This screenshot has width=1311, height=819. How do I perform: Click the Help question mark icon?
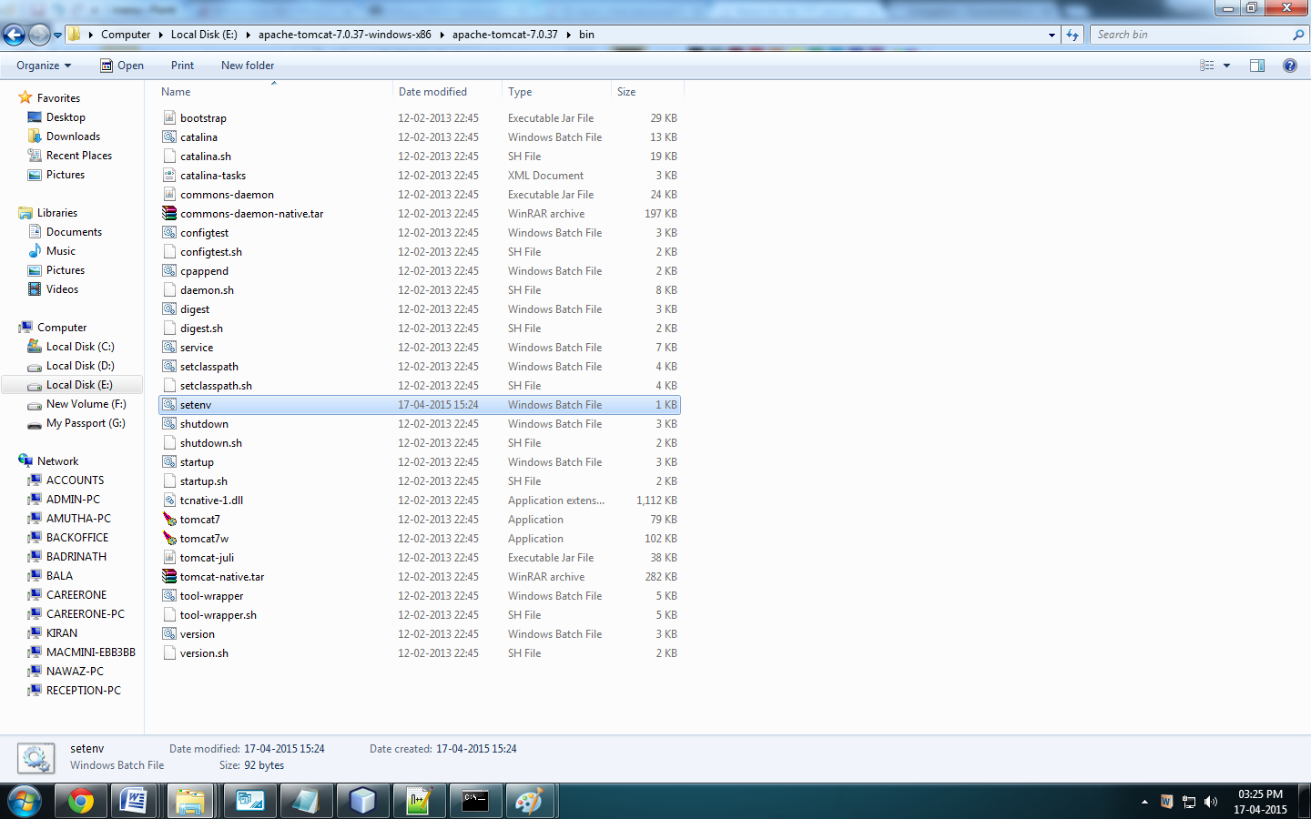pos(1290,66)
